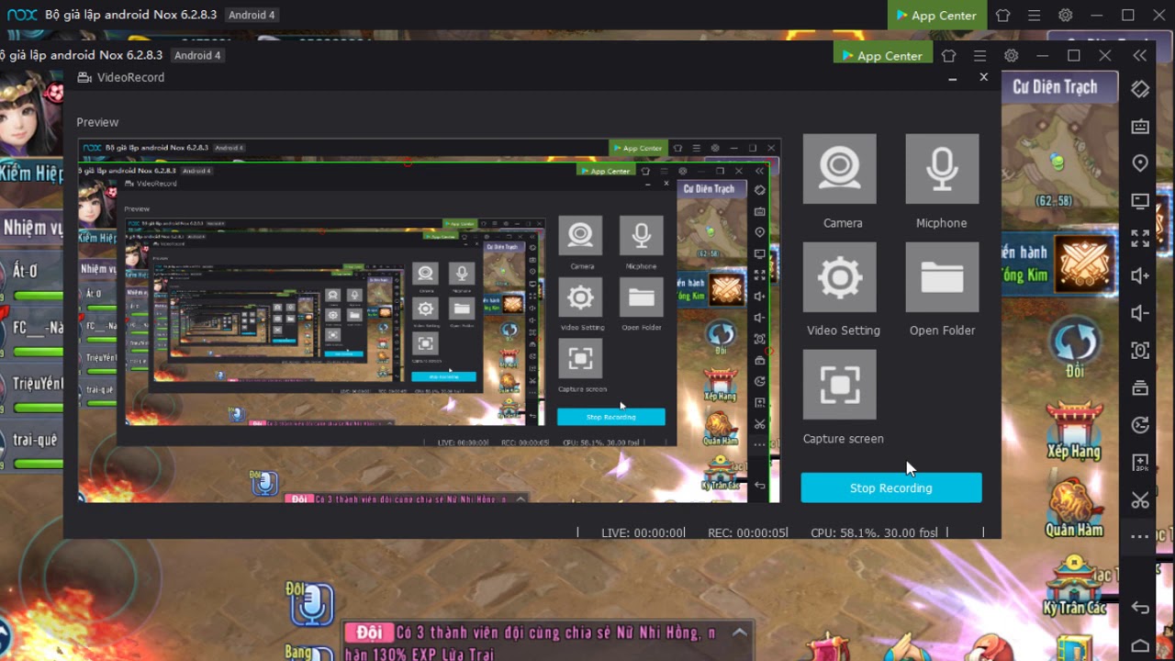Image resolution: width=1175 pixels, height=661 pixels.
Task: Click the add APK icon in sidebar
Action: (1140, 463)
